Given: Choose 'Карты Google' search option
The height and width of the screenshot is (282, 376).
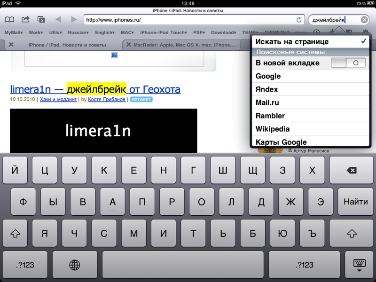Looking at the screenshot, I should (310, 141).
